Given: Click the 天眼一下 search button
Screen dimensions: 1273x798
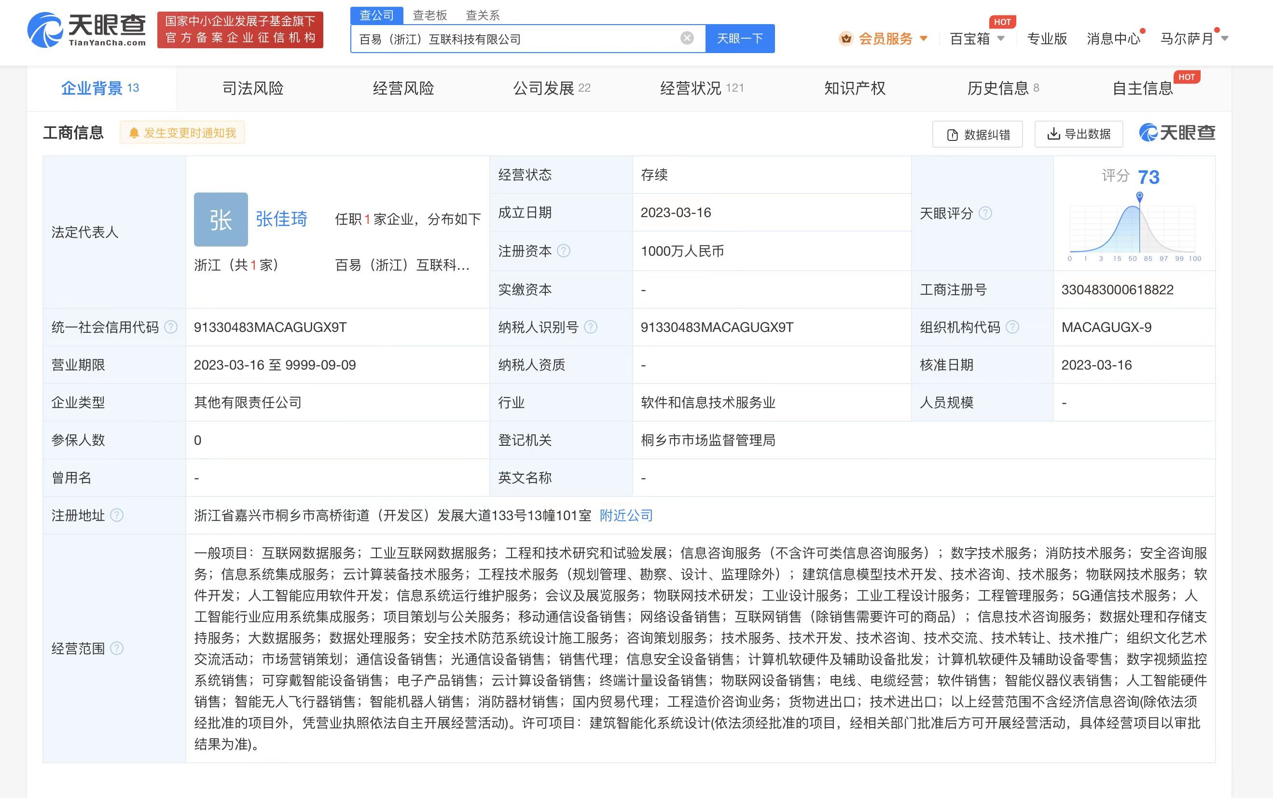Looking at the screenshot, I should click(x=740, y=38).
